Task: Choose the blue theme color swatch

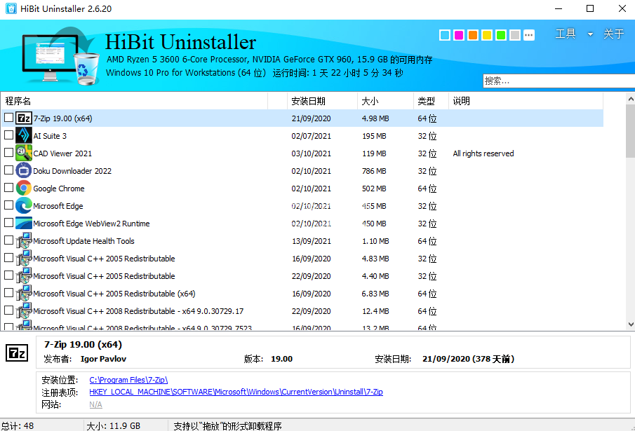Action: [445, 35]
